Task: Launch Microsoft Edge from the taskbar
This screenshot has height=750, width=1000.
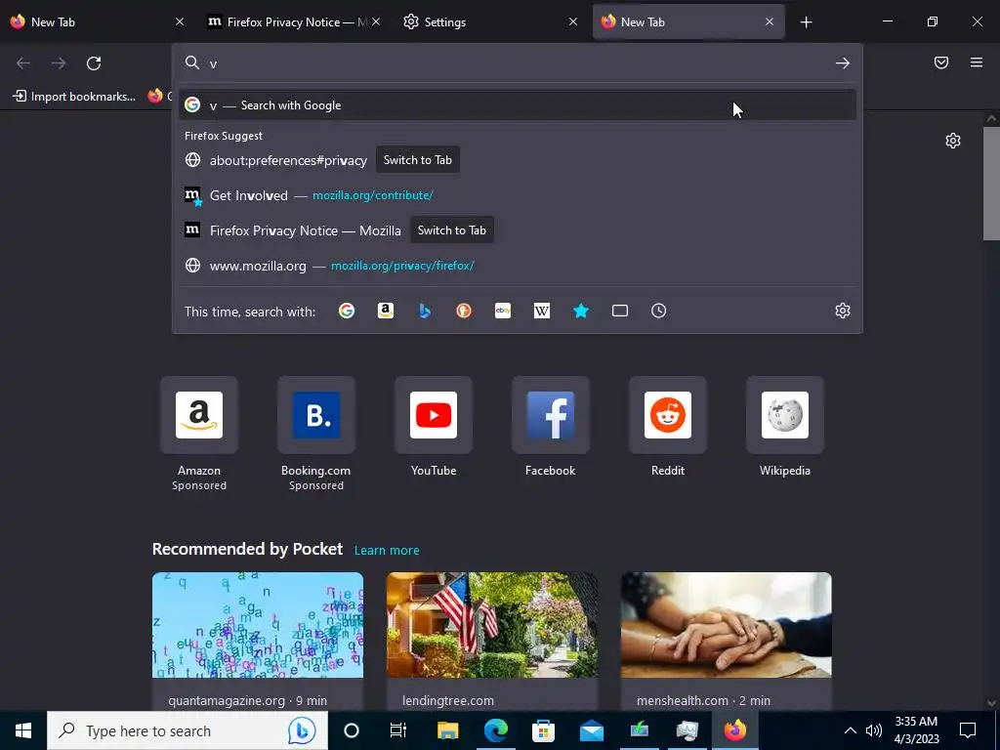Action: point(495,730)
